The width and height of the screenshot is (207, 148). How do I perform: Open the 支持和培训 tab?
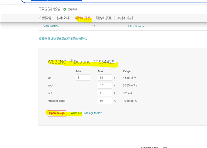125,18
